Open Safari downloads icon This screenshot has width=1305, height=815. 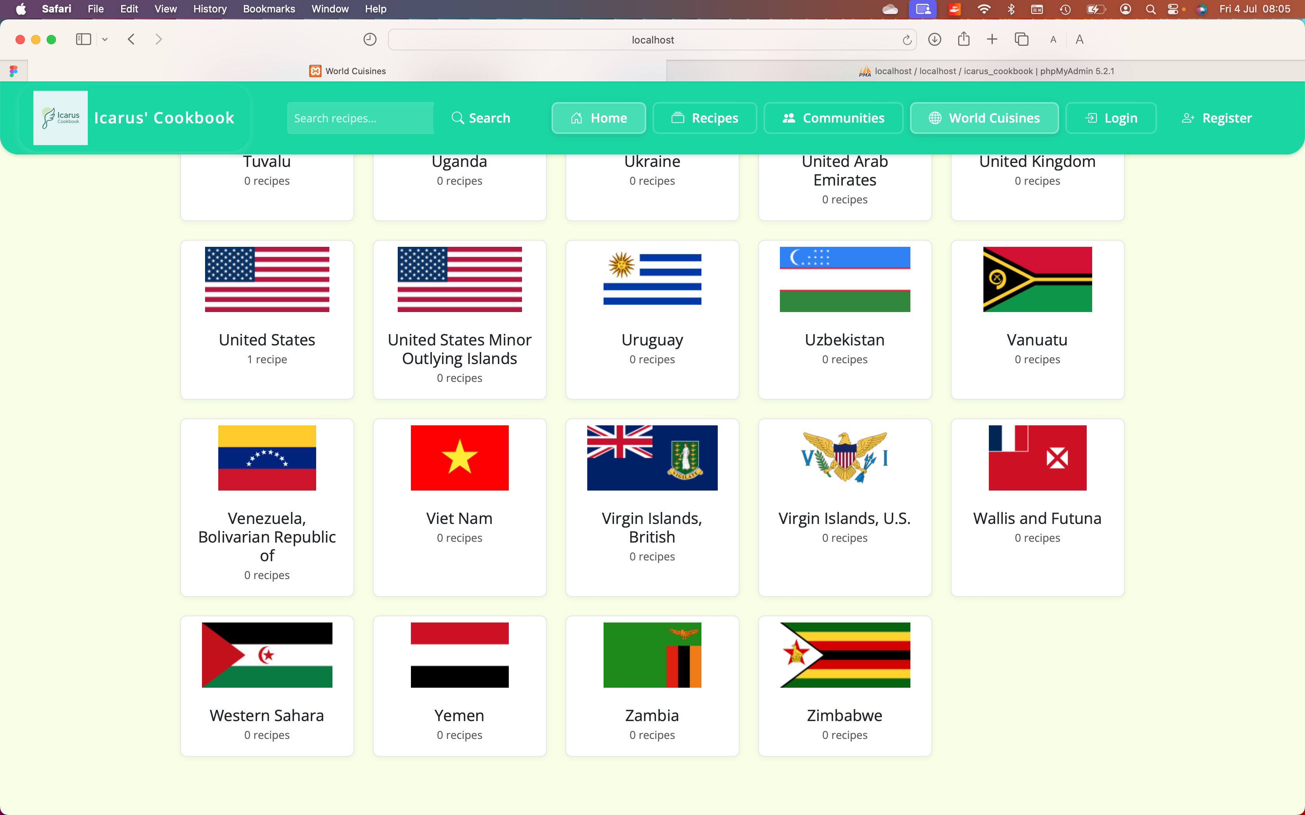point(934,39)
